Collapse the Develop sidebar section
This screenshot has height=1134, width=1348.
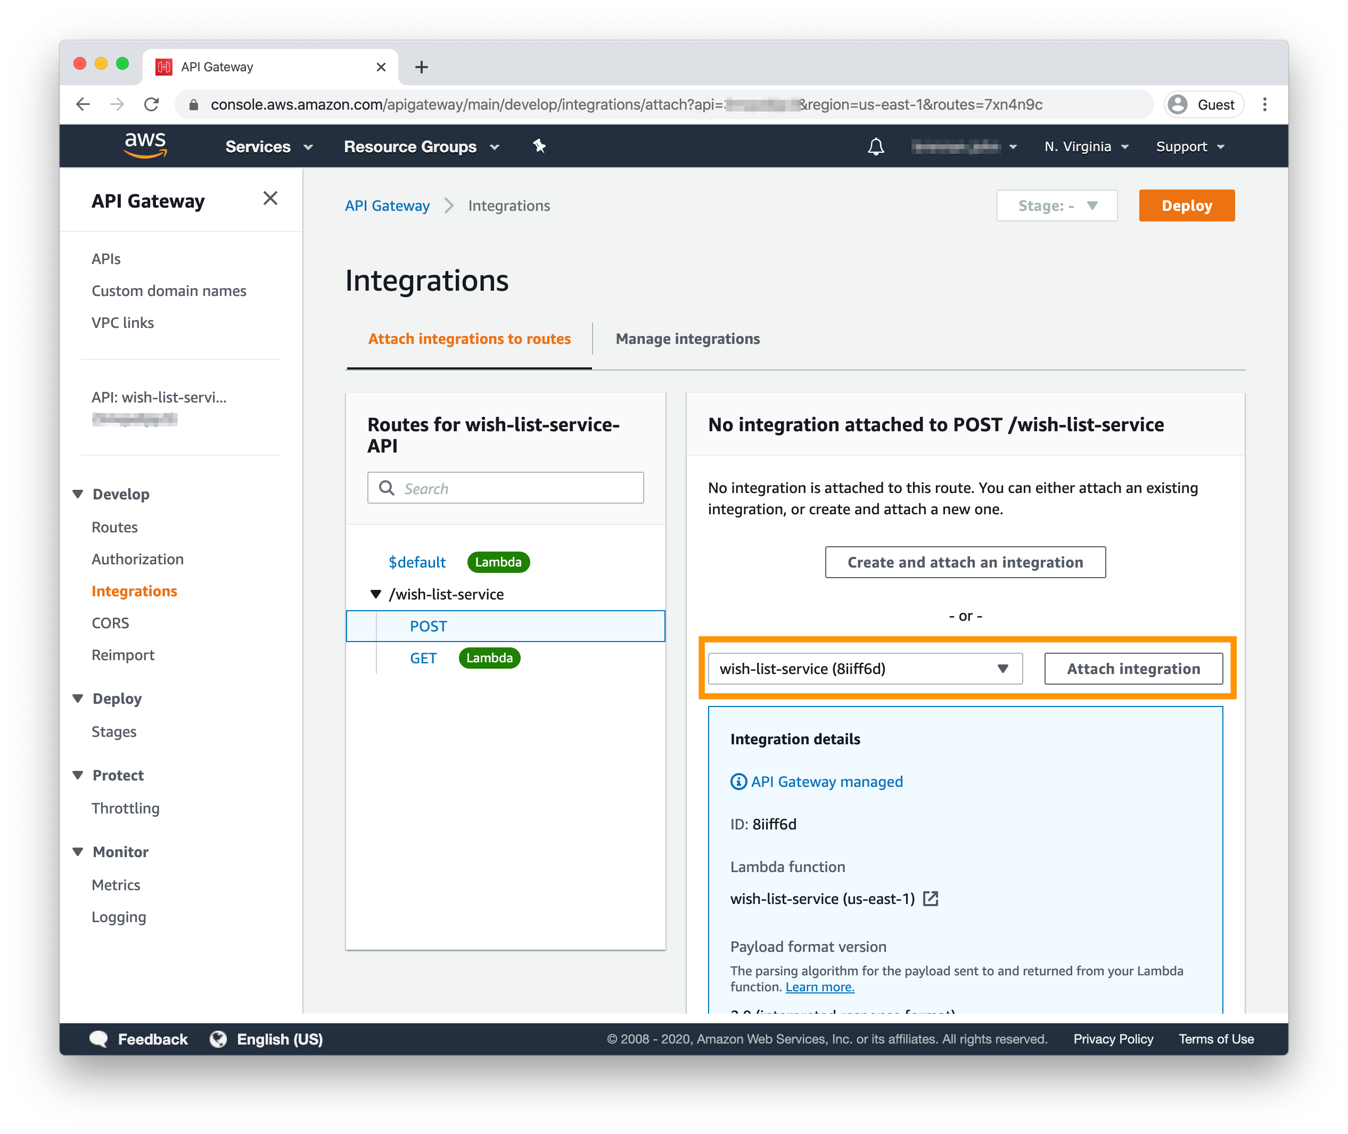(78, 494)
